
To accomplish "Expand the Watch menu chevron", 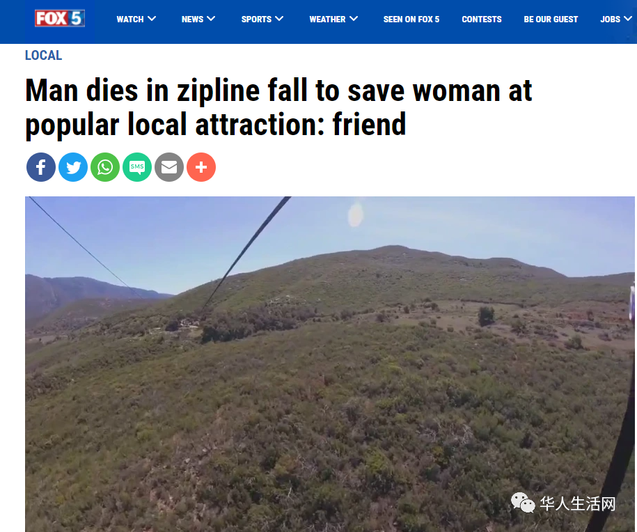I will click(x=152, y=19).
